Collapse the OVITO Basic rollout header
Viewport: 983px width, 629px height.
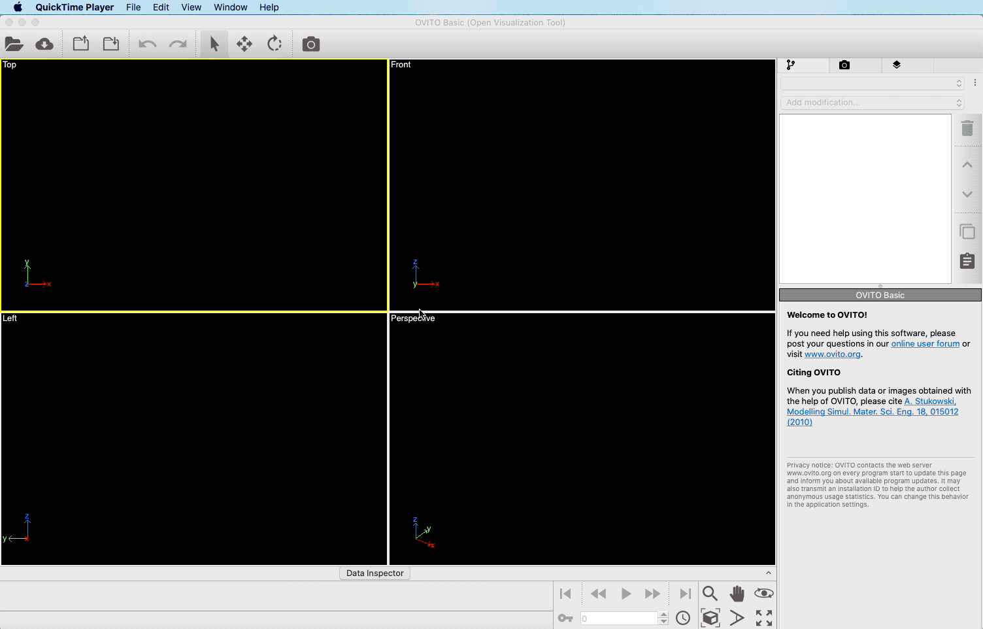tap(880, 295)
